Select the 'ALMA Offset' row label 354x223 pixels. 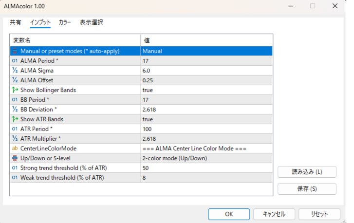click(37, 80)
